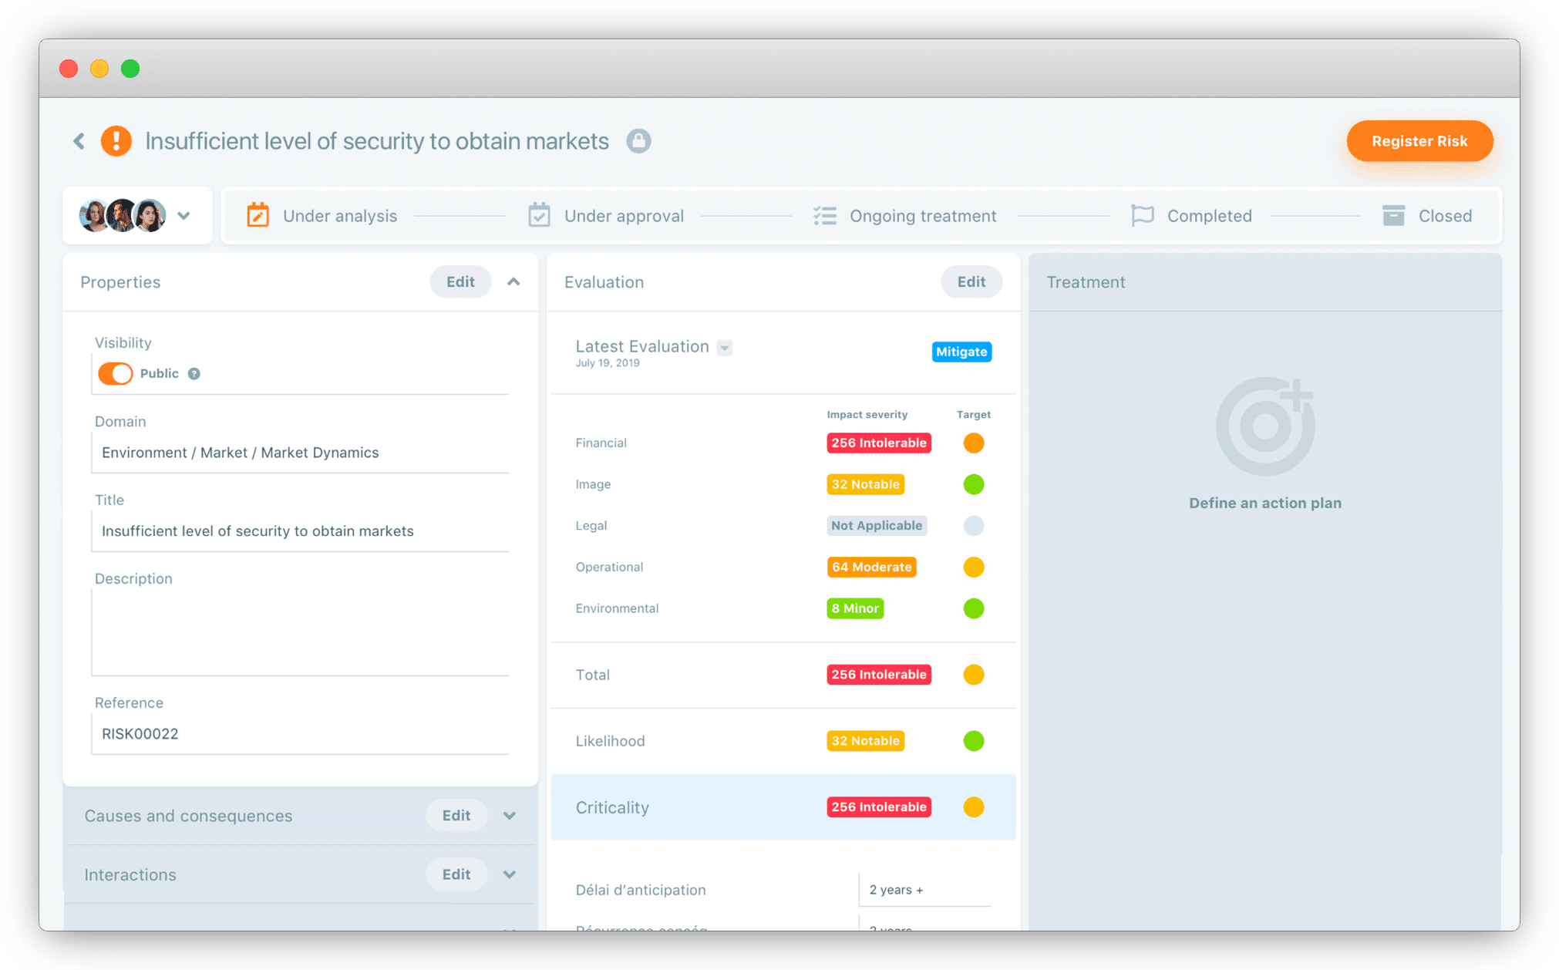Click the orange risk exclamation icon
The image size is (1559, 970).
116,141
